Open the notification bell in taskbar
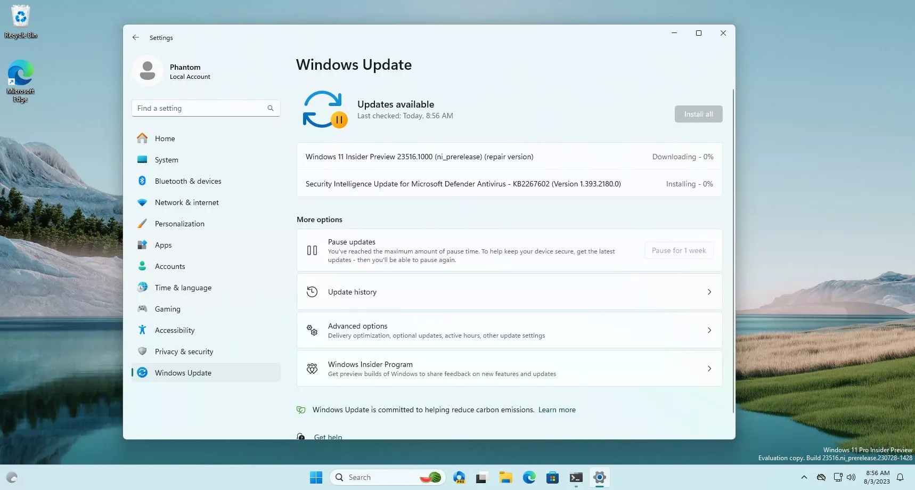 click(x=900, y=477)
